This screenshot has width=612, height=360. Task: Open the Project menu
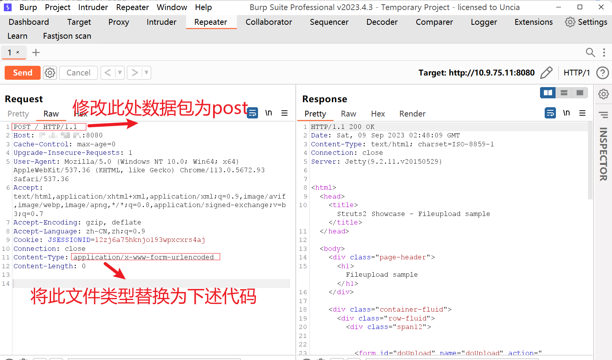click(x=58, y=7)
